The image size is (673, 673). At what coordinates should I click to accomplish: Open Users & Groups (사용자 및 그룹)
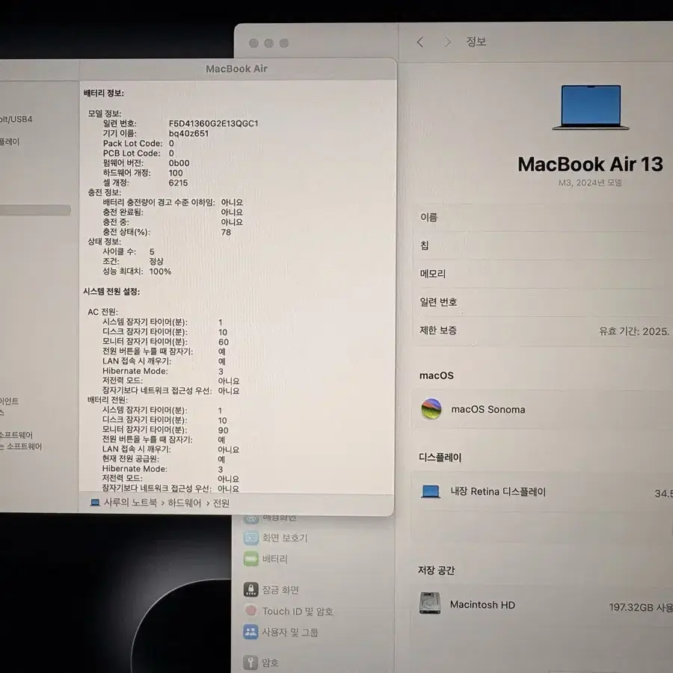(280, 632)
